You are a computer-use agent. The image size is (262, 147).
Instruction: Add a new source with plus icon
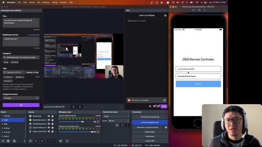[x=30, y=141]
